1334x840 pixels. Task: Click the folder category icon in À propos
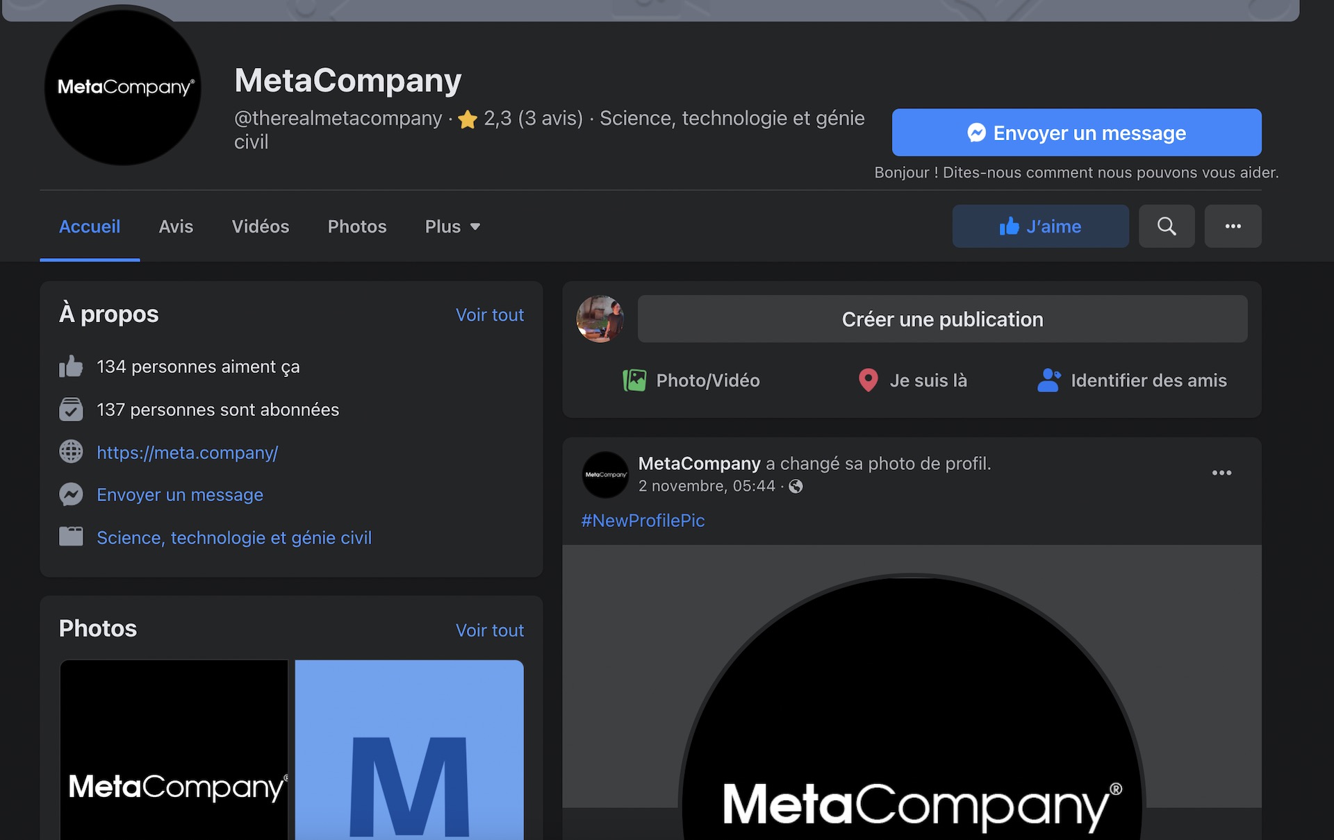71,537
